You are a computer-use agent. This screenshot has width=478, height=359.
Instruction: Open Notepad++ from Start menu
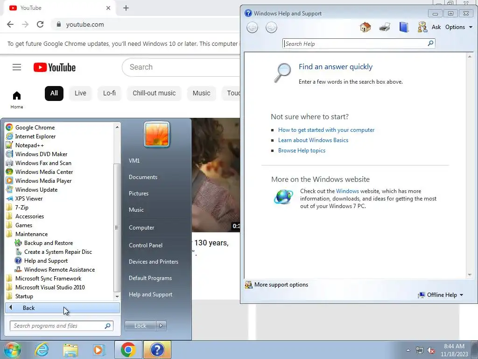click(29, 145)
